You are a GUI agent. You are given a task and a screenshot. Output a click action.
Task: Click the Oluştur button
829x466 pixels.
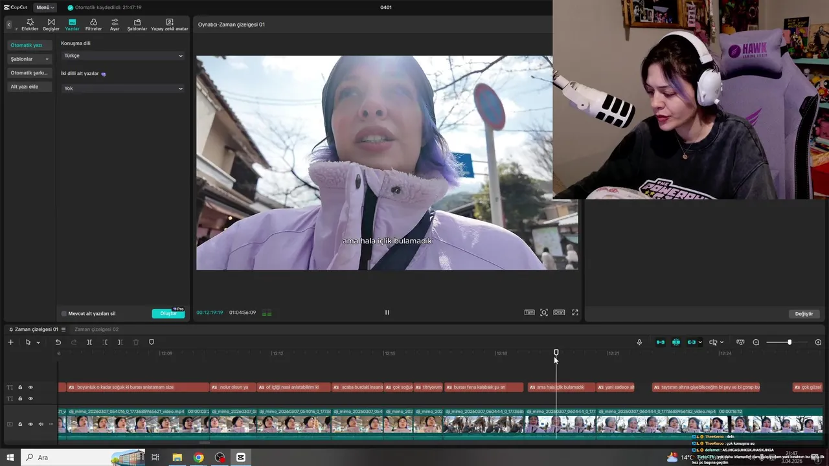pyautogui.click(x=168, y=313)
